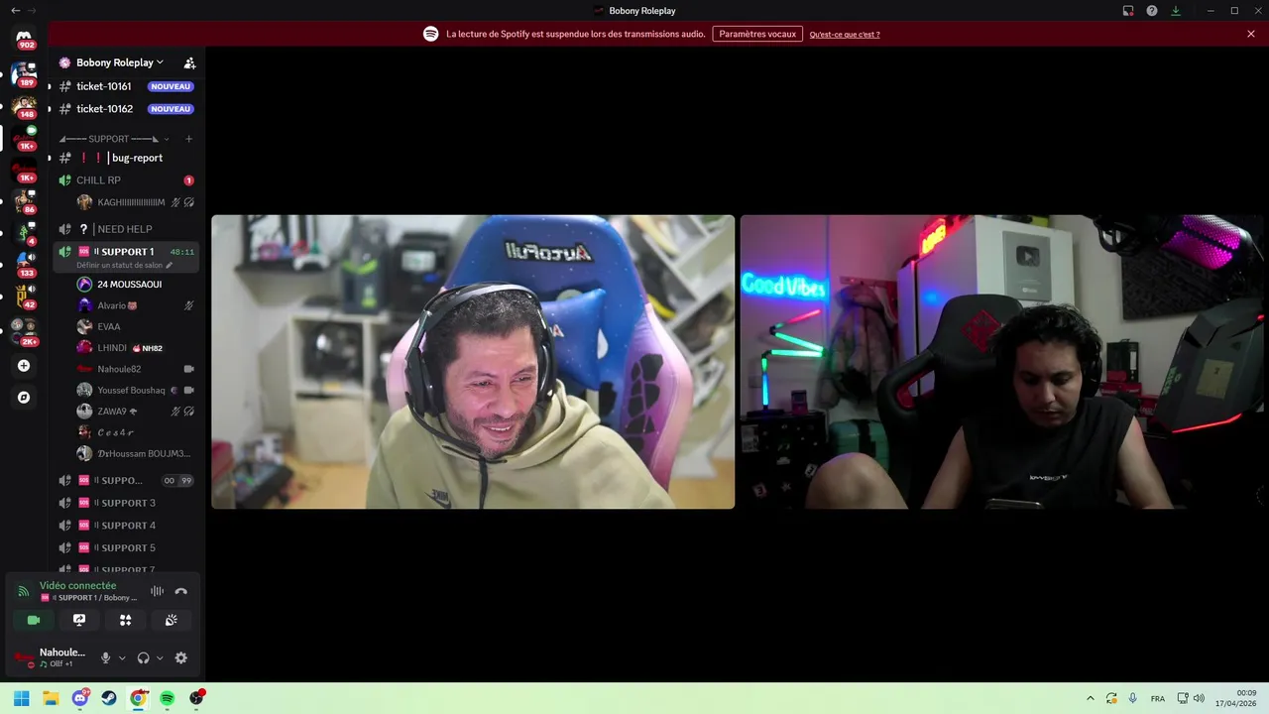
Task: Click the green download update icon
Action: pos(1176,11)
